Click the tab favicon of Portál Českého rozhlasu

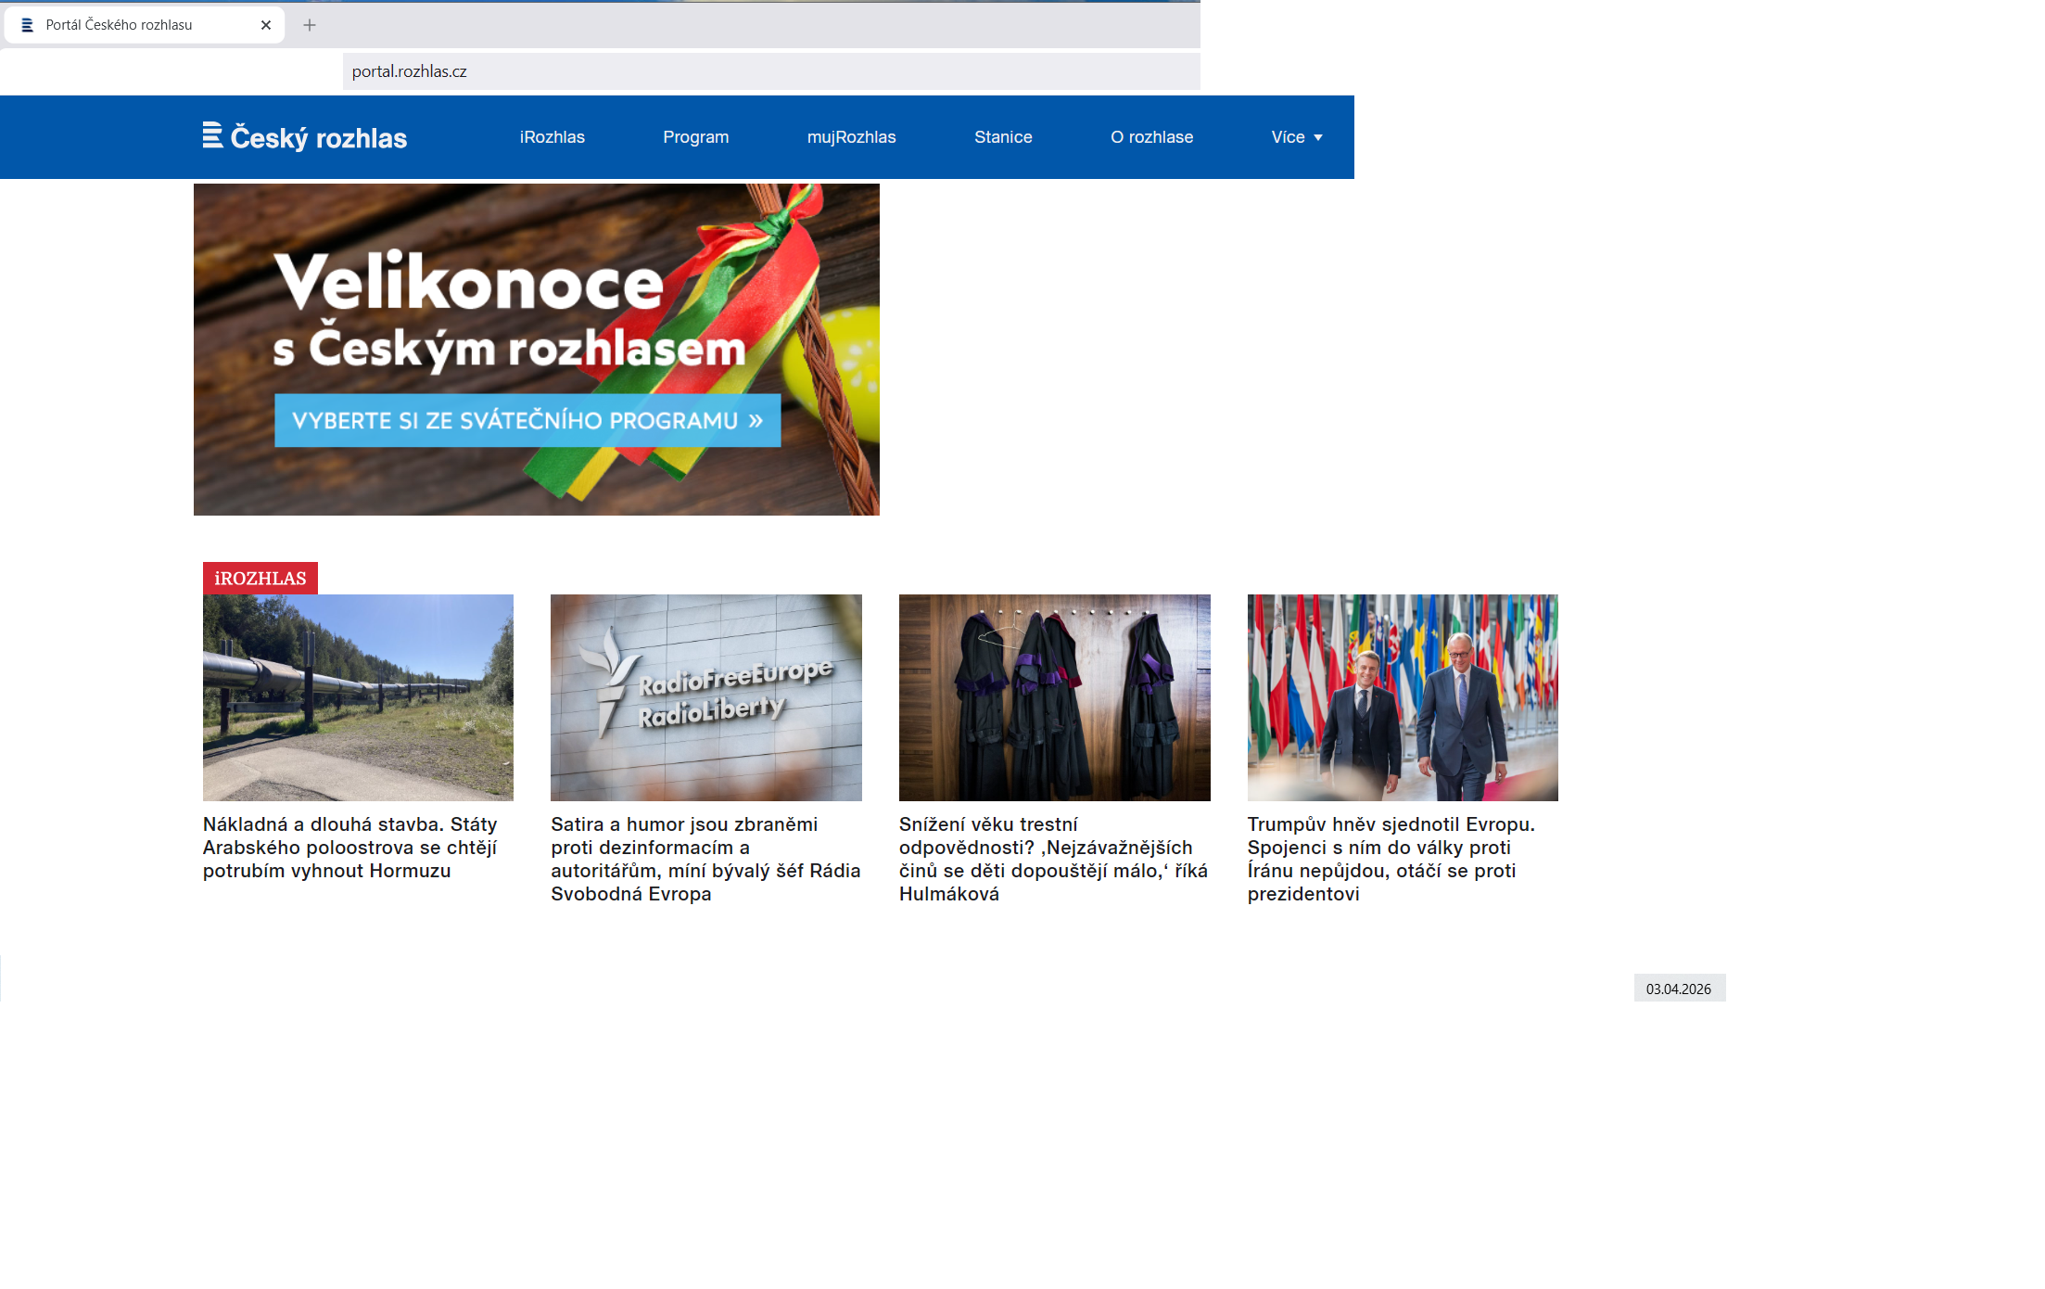tap(27, 25)
